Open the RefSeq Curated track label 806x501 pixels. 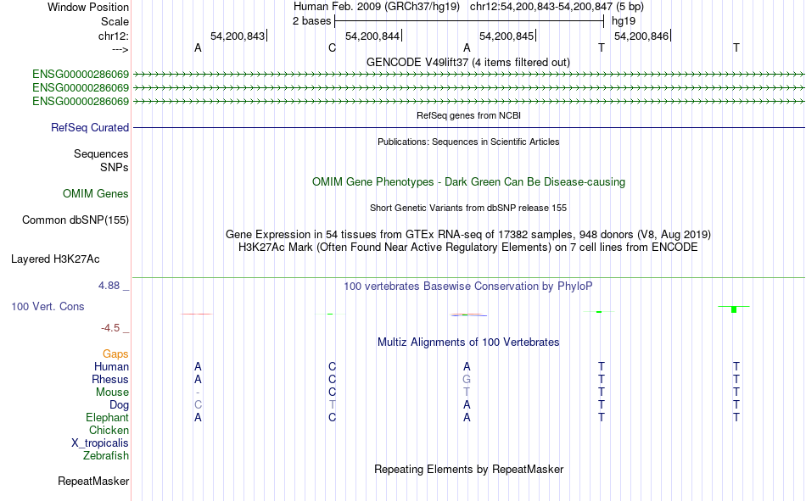pyautogui.click(x=89, y=127)
